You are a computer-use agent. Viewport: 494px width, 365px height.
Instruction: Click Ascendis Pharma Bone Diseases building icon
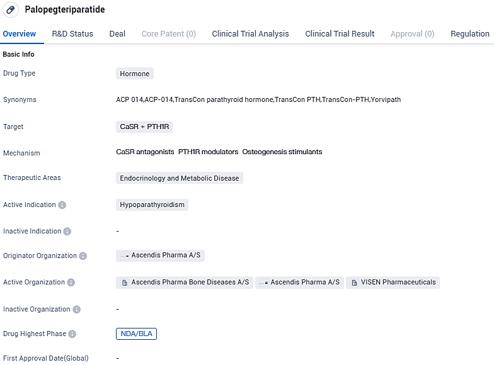tap(123, 283)
